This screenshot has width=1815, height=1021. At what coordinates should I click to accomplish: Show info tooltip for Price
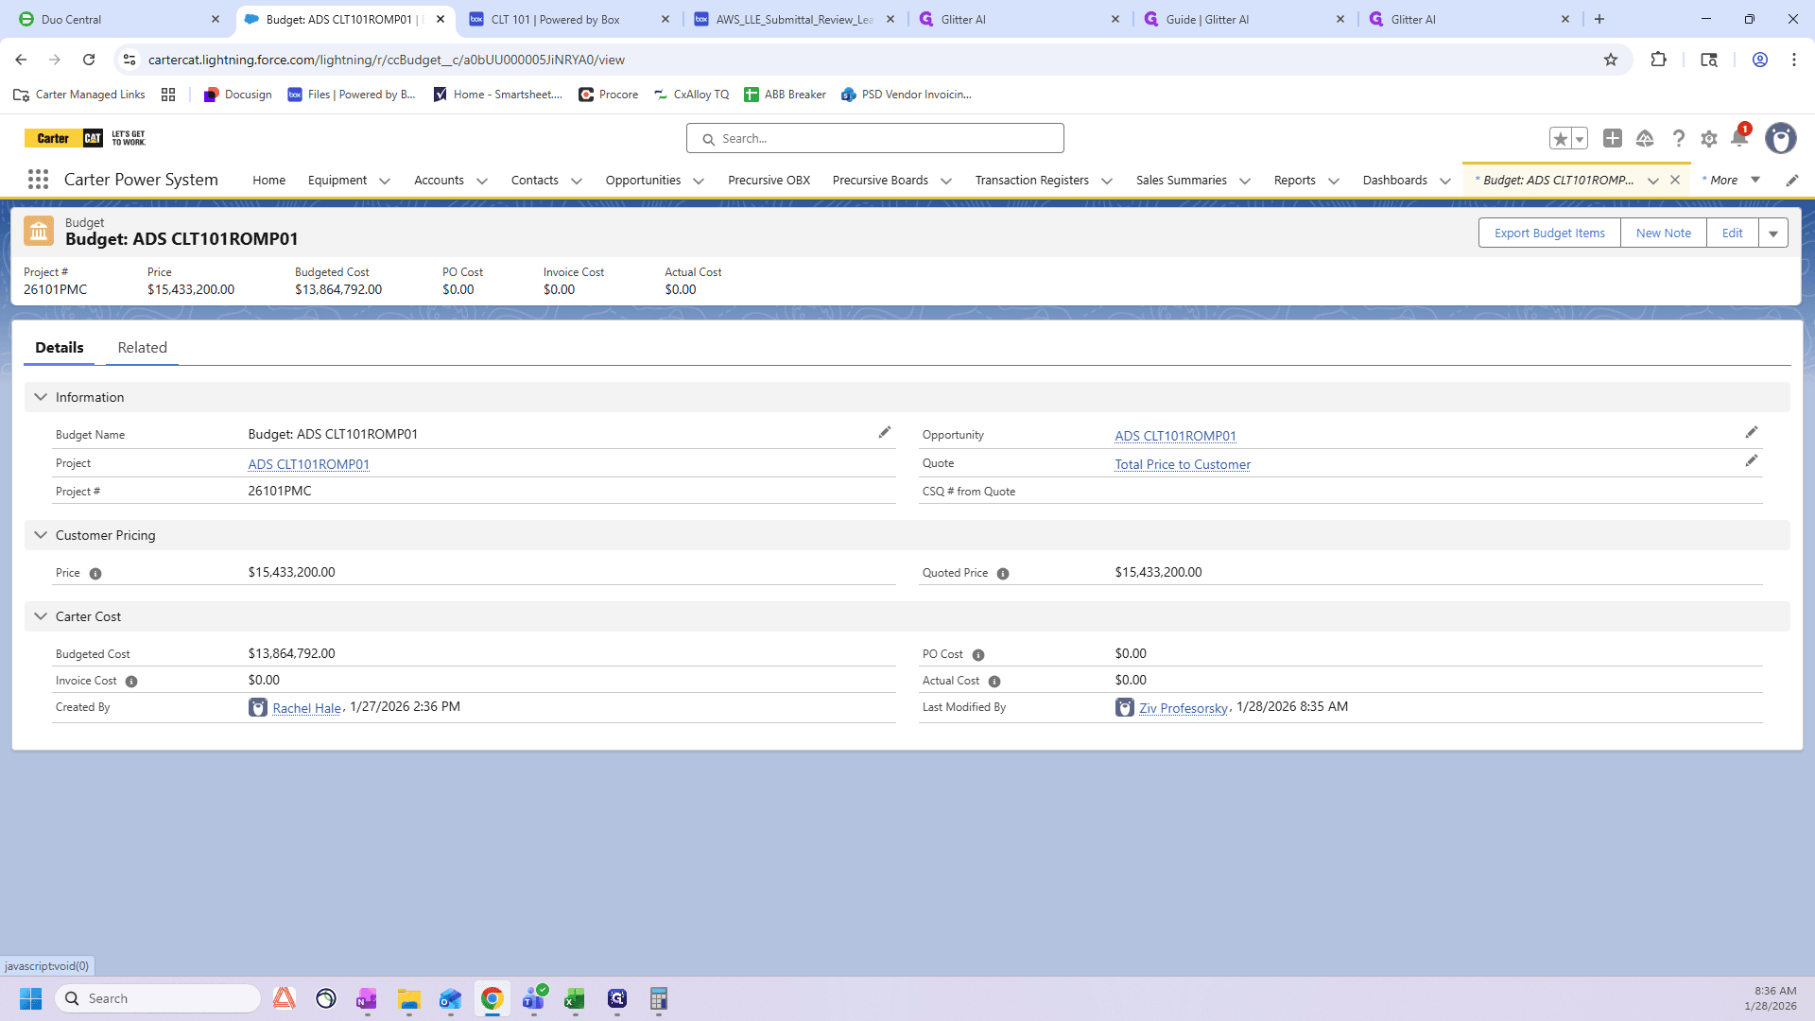(x=95, y=574)
